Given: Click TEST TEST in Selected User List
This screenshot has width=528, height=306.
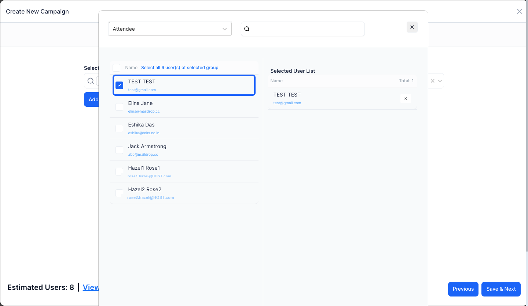Looking at the screenshot, I should [x=287, y=95].
